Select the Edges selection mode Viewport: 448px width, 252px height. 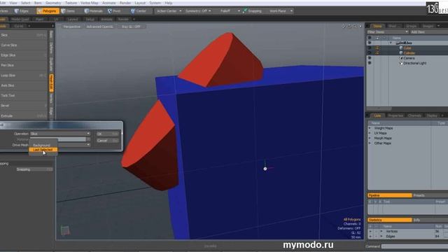pos(22,11)
